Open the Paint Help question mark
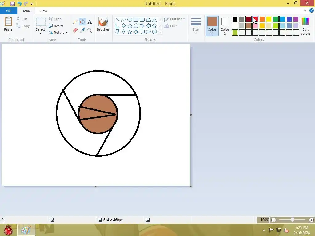This screenshot has width=315, height=236. [311, 11]
